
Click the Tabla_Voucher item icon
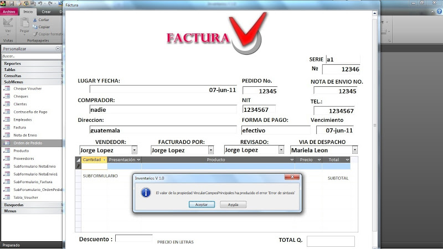(7, 197)
